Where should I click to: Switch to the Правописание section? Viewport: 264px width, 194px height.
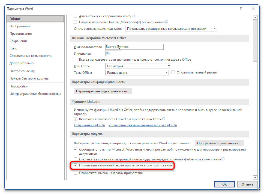[x=20, y=33]
